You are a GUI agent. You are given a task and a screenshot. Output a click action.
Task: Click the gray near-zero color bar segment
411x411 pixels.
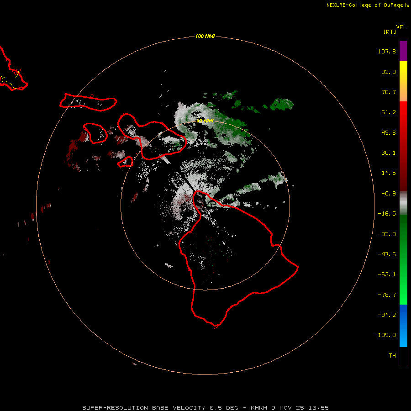[403, 203]
